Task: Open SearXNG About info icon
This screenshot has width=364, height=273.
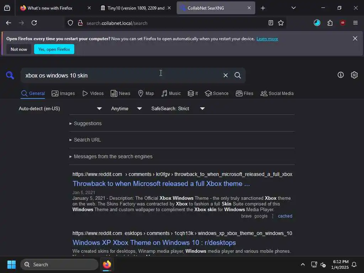Action: coord(341,75)
